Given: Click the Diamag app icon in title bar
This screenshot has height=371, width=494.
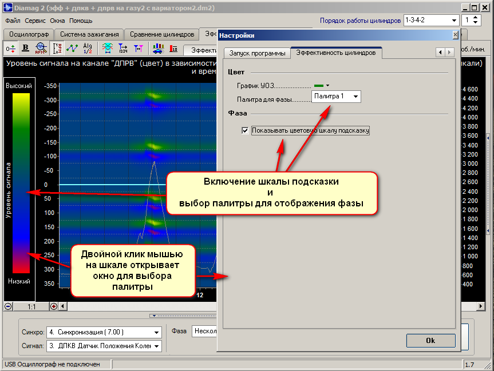Looking at the screenshot, I should pyautogui.click(x=8, y=7).
